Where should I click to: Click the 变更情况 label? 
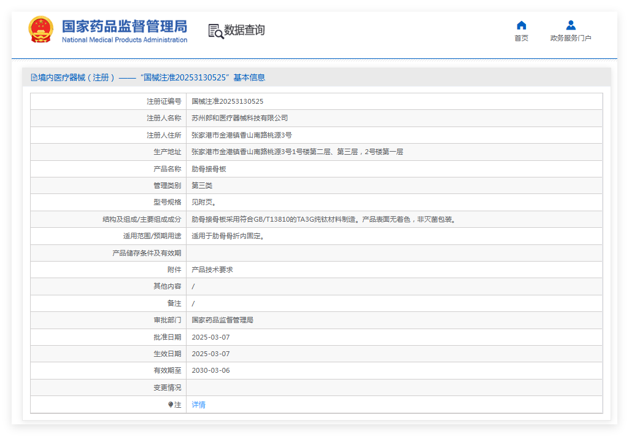168,387
